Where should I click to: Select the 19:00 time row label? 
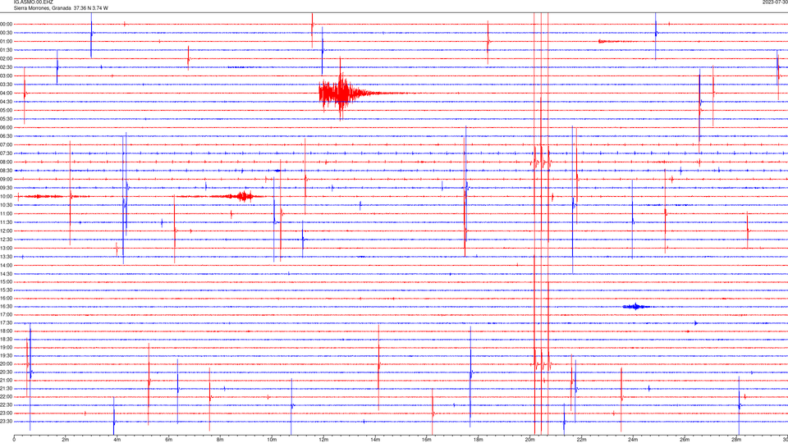point(7,347)
